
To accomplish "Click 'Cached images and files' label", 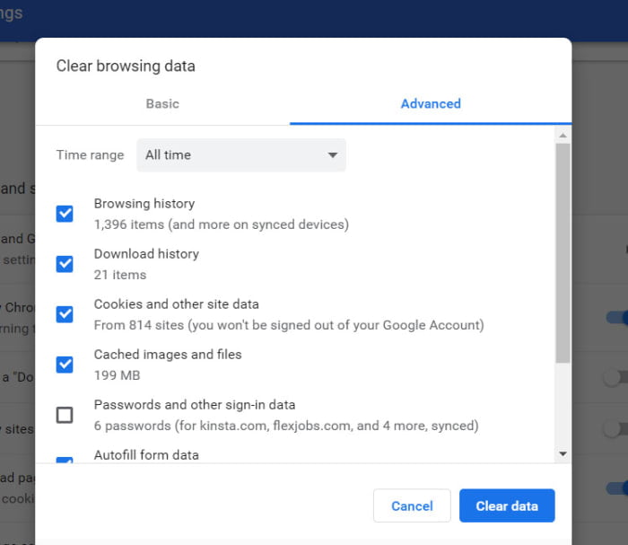I will point(168,355).
